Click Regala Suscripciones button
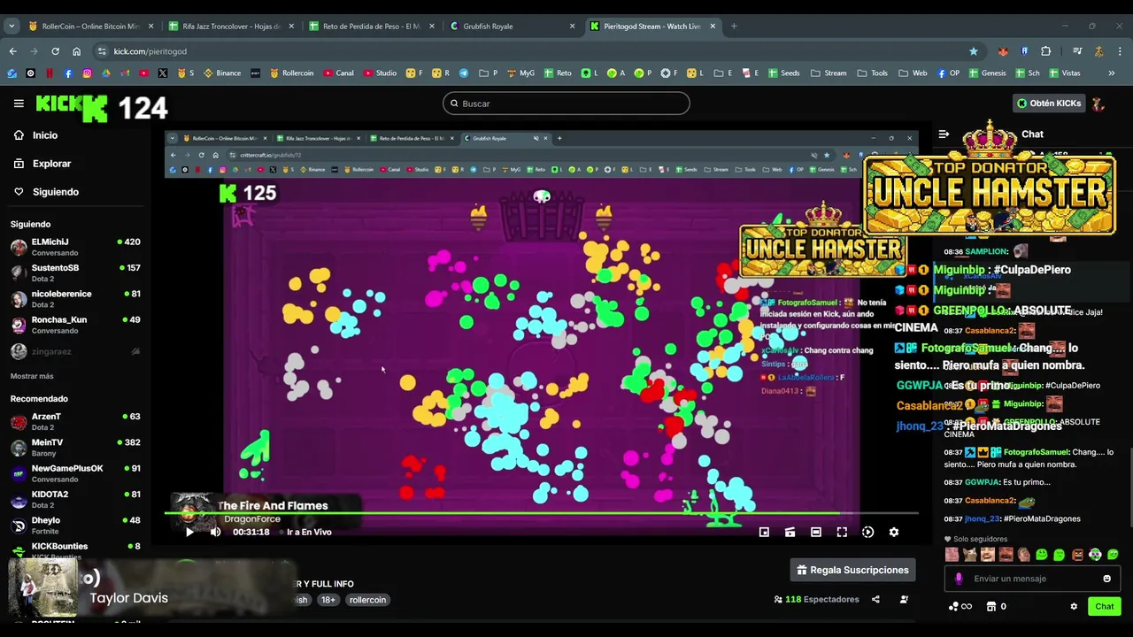 point(852,570)
